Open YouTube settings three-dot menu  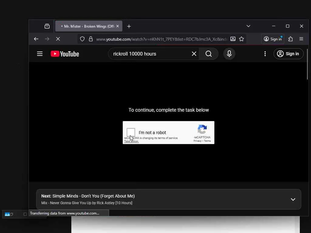coord(265,54)
